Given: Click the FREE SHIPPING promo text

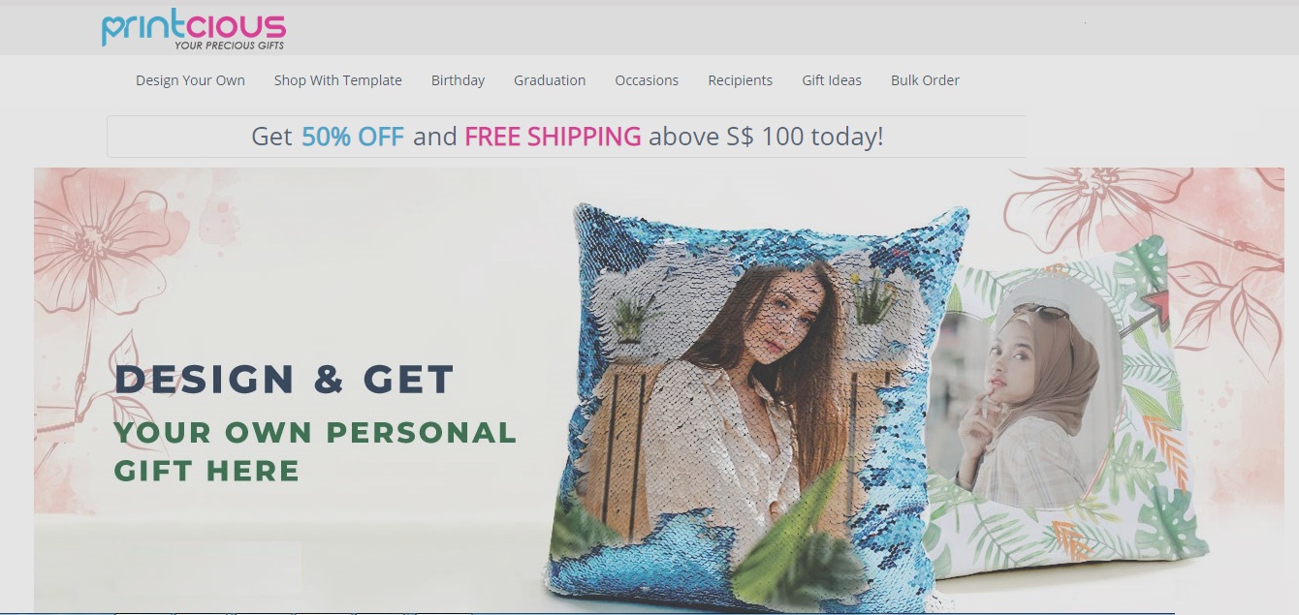Looking at the screenshot, I should [x=553, y=137].
